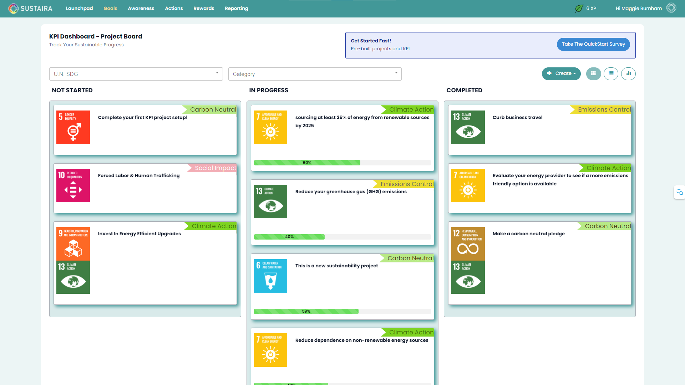This screenshot has height=385, width=685.
Task: Click the 60% progress bar
Action: point(307,163)
